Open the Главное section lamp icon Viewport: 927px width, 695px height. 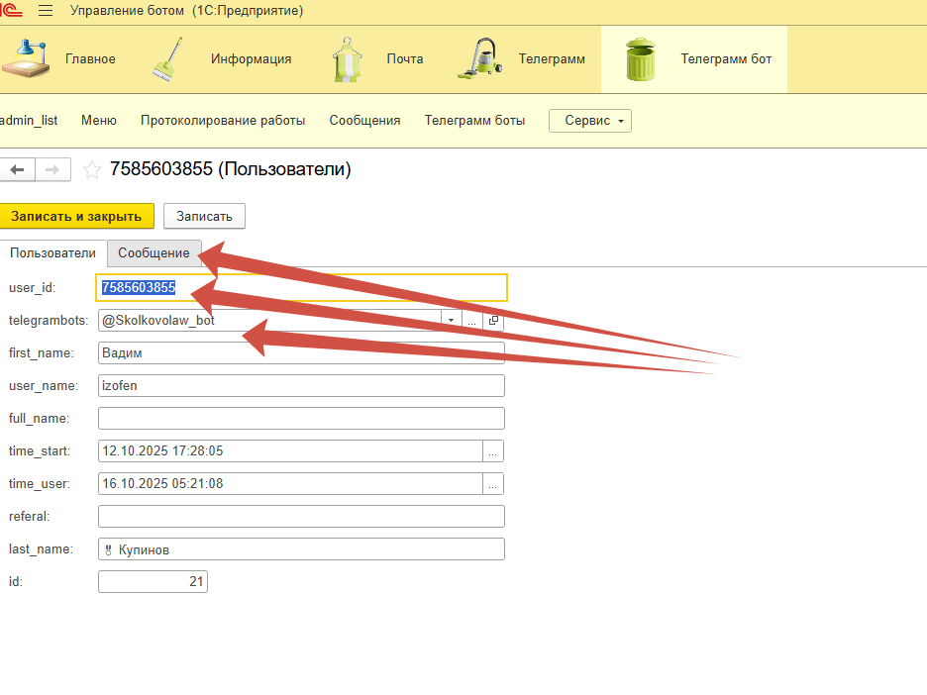[x=26, y=59]
